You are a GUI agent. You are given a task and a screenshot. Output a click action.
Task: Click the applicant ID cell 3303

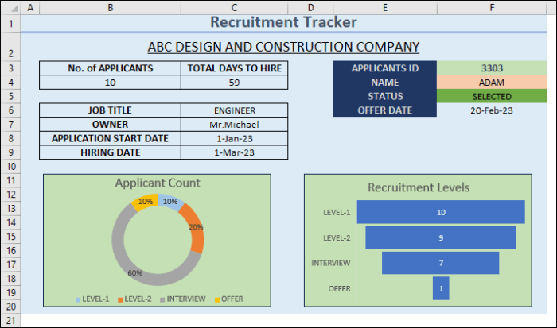click(492, 68)
